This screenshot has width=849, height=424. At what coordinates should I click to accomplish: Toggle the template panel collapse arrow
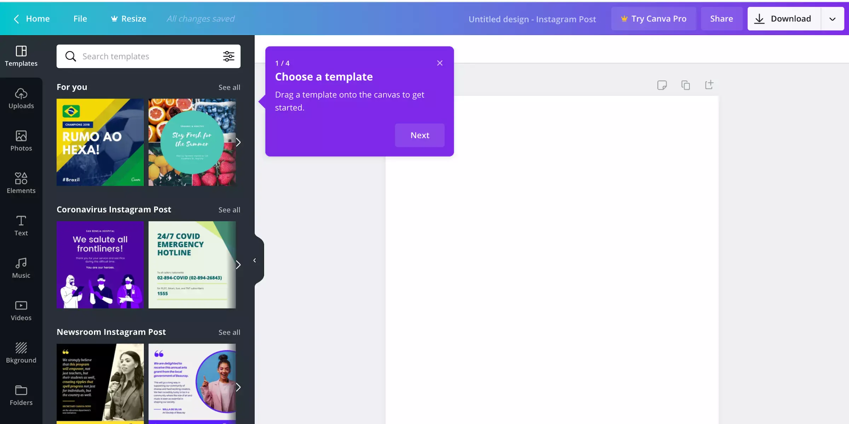pyautogui.click(x=254, y=261)
